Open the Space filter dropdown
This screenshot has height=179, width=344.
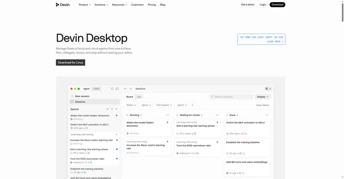[x=146, y=105]
